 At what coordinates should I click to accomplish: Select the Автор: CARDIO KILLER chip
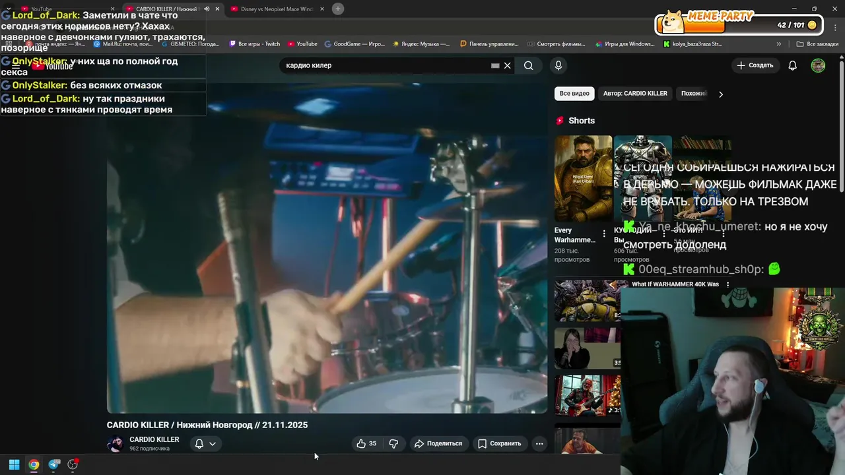pos(635,93)
